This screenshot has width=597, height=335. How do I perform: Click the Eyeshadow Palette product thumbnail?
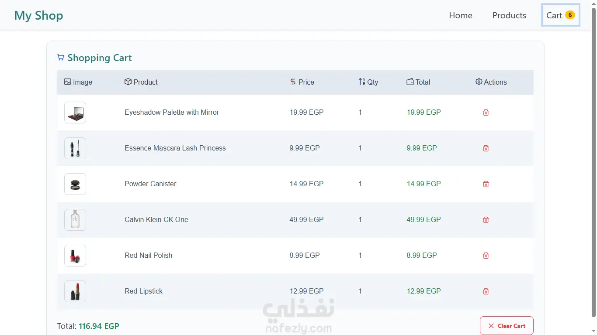[75, 113]
